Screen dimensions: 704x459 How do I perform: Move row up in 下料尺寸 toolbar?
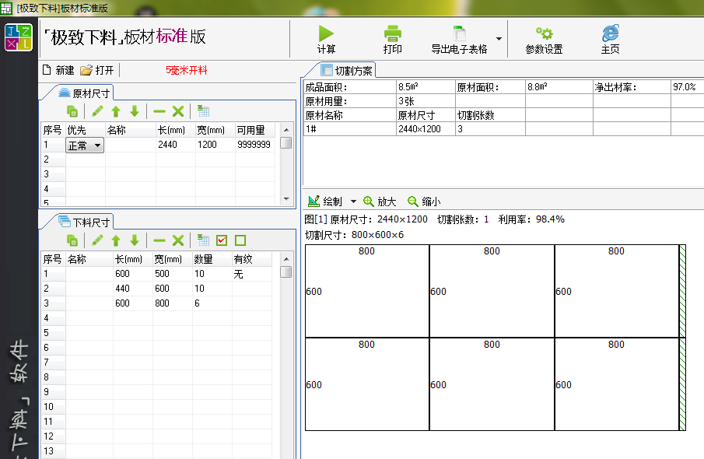(x=116, y=240)
